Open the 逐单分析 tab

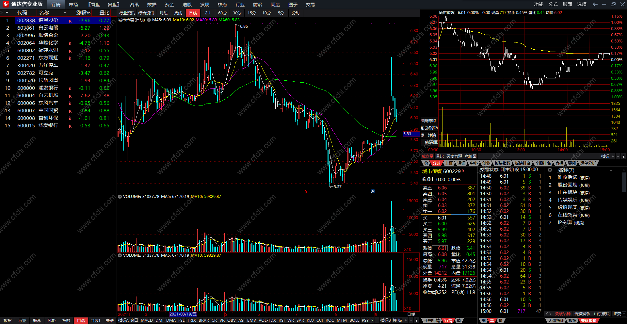[588, 163]
